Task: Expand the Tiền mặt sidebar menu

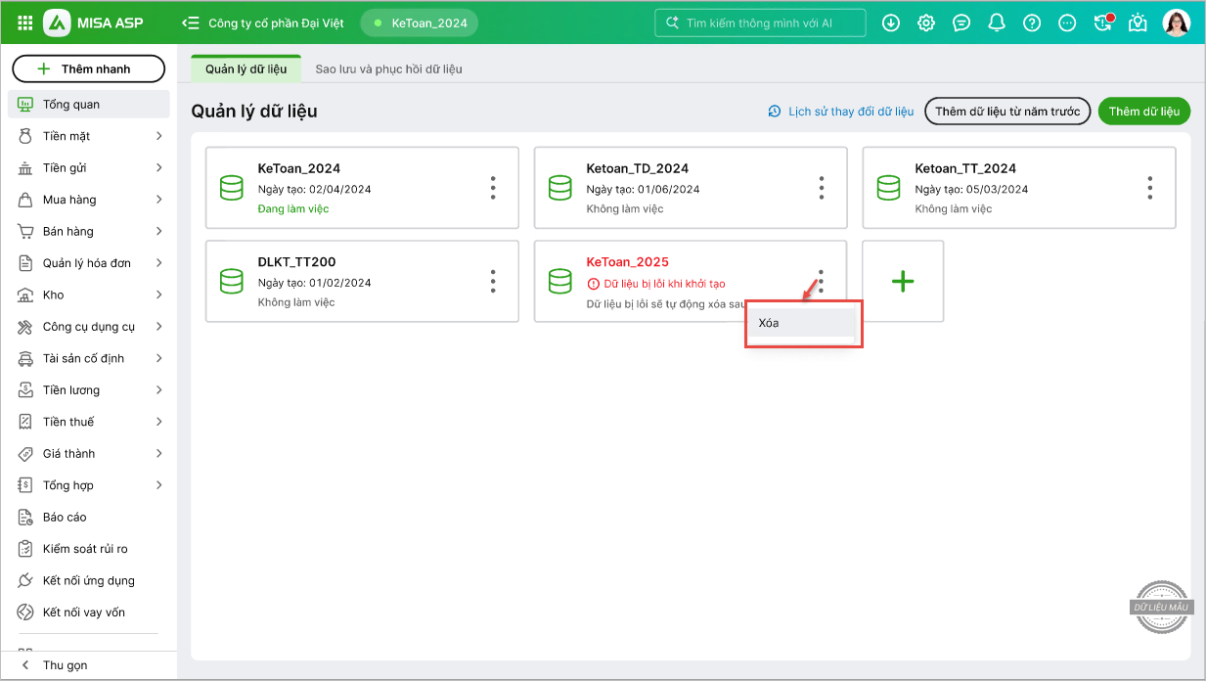Action: pos(88,136)
